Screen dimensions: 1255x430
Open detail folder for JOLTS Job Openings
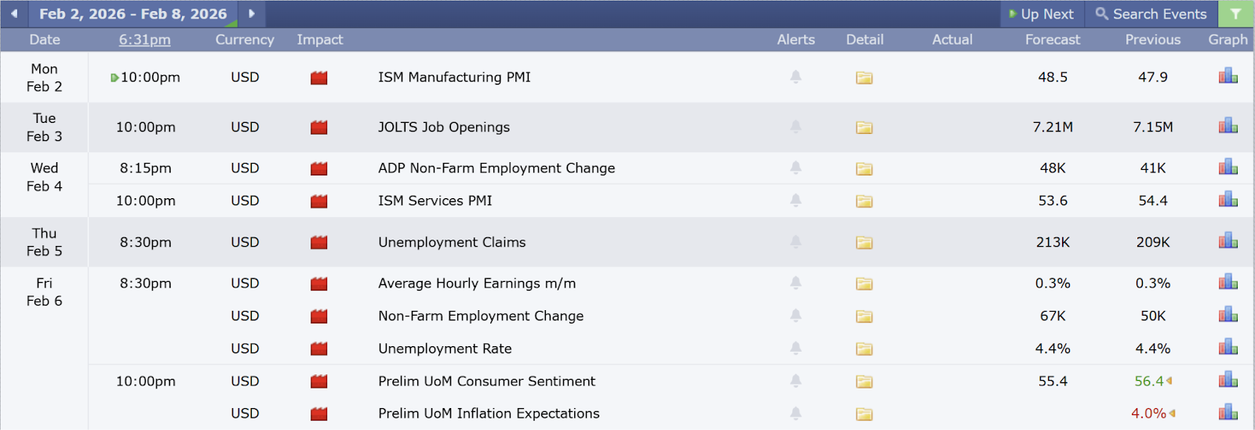(864, 128)
